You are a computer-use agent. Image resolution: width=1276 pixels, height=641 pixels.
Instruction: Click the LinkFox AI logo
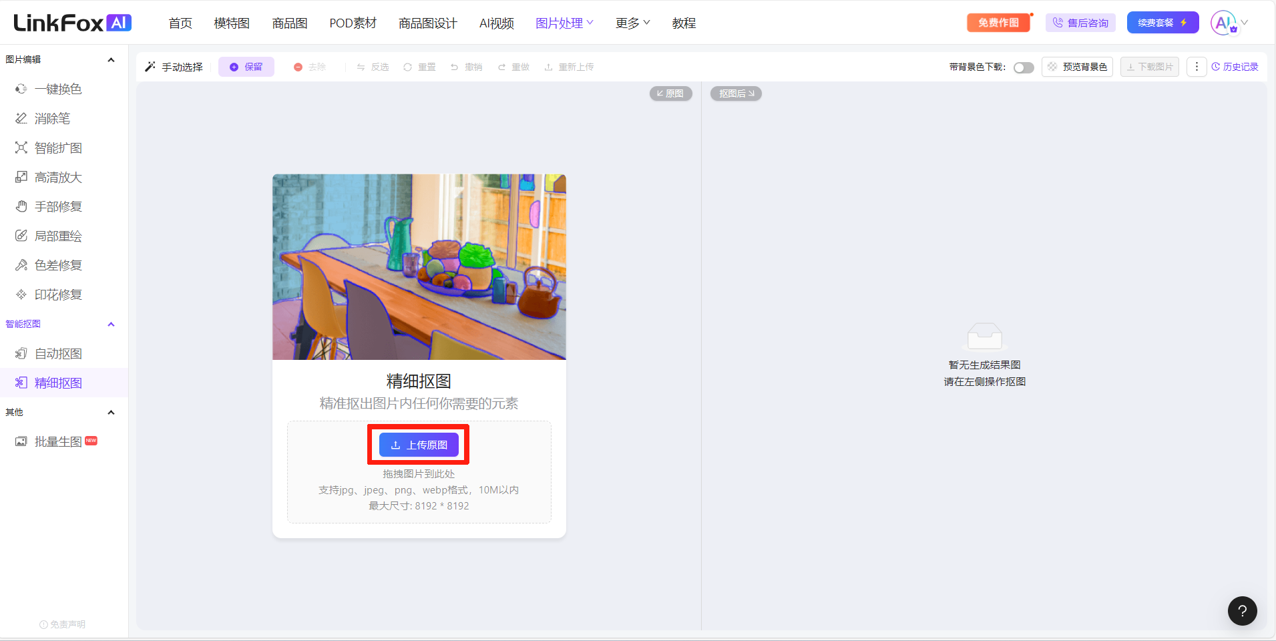(72, 23)
